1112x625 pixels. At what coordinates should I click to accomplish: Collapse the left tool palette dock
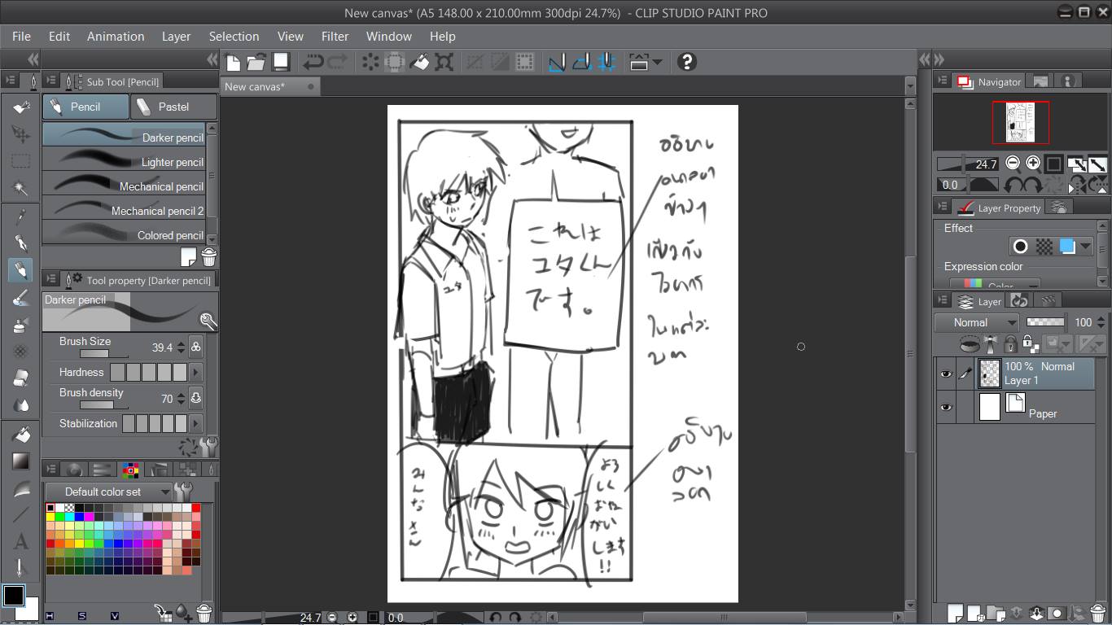[33, 59]
